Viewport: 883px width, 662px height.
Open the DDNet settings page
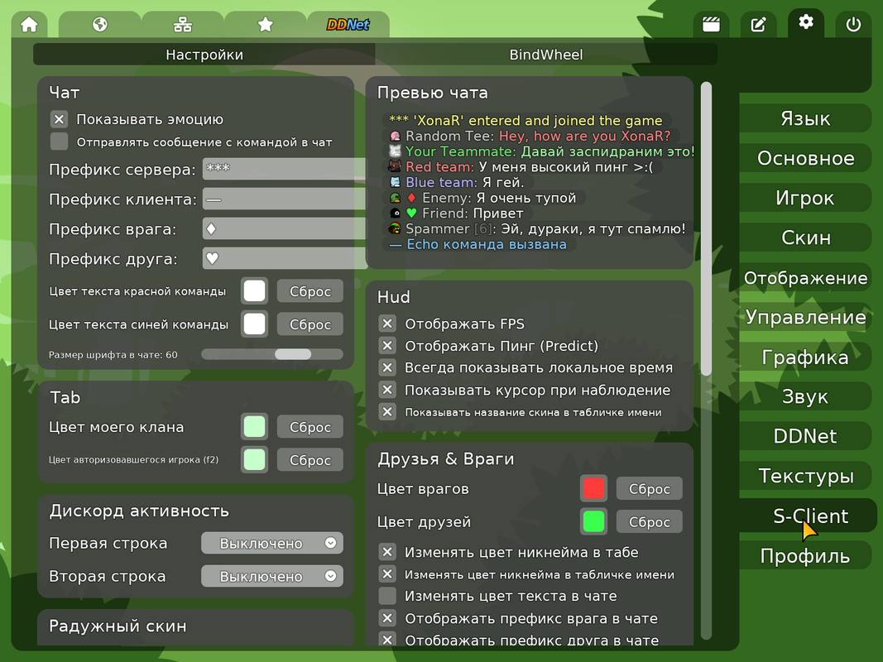[x=805, y=436]
